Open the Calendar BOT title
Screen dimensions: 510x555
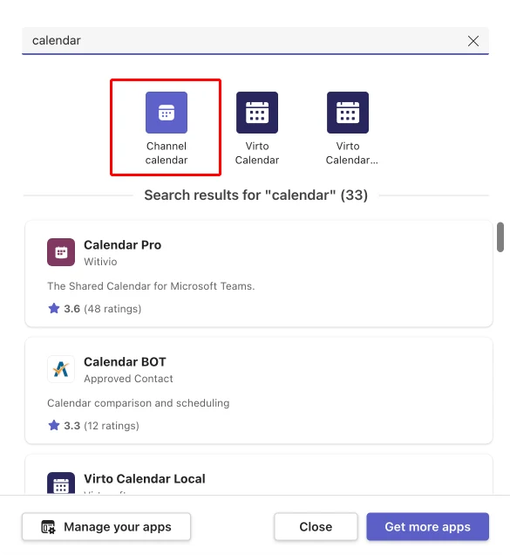[x=125, y=362]
